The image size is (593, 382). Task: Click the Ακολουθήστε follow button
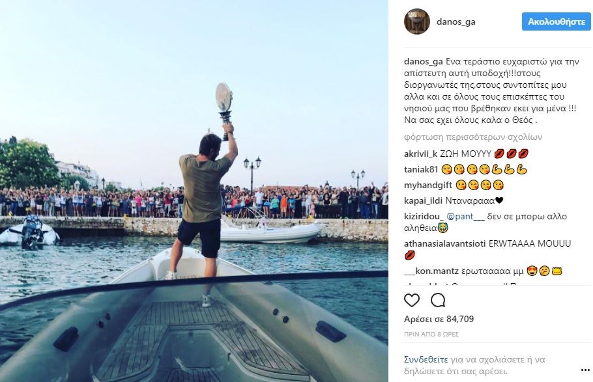point(556,21)
